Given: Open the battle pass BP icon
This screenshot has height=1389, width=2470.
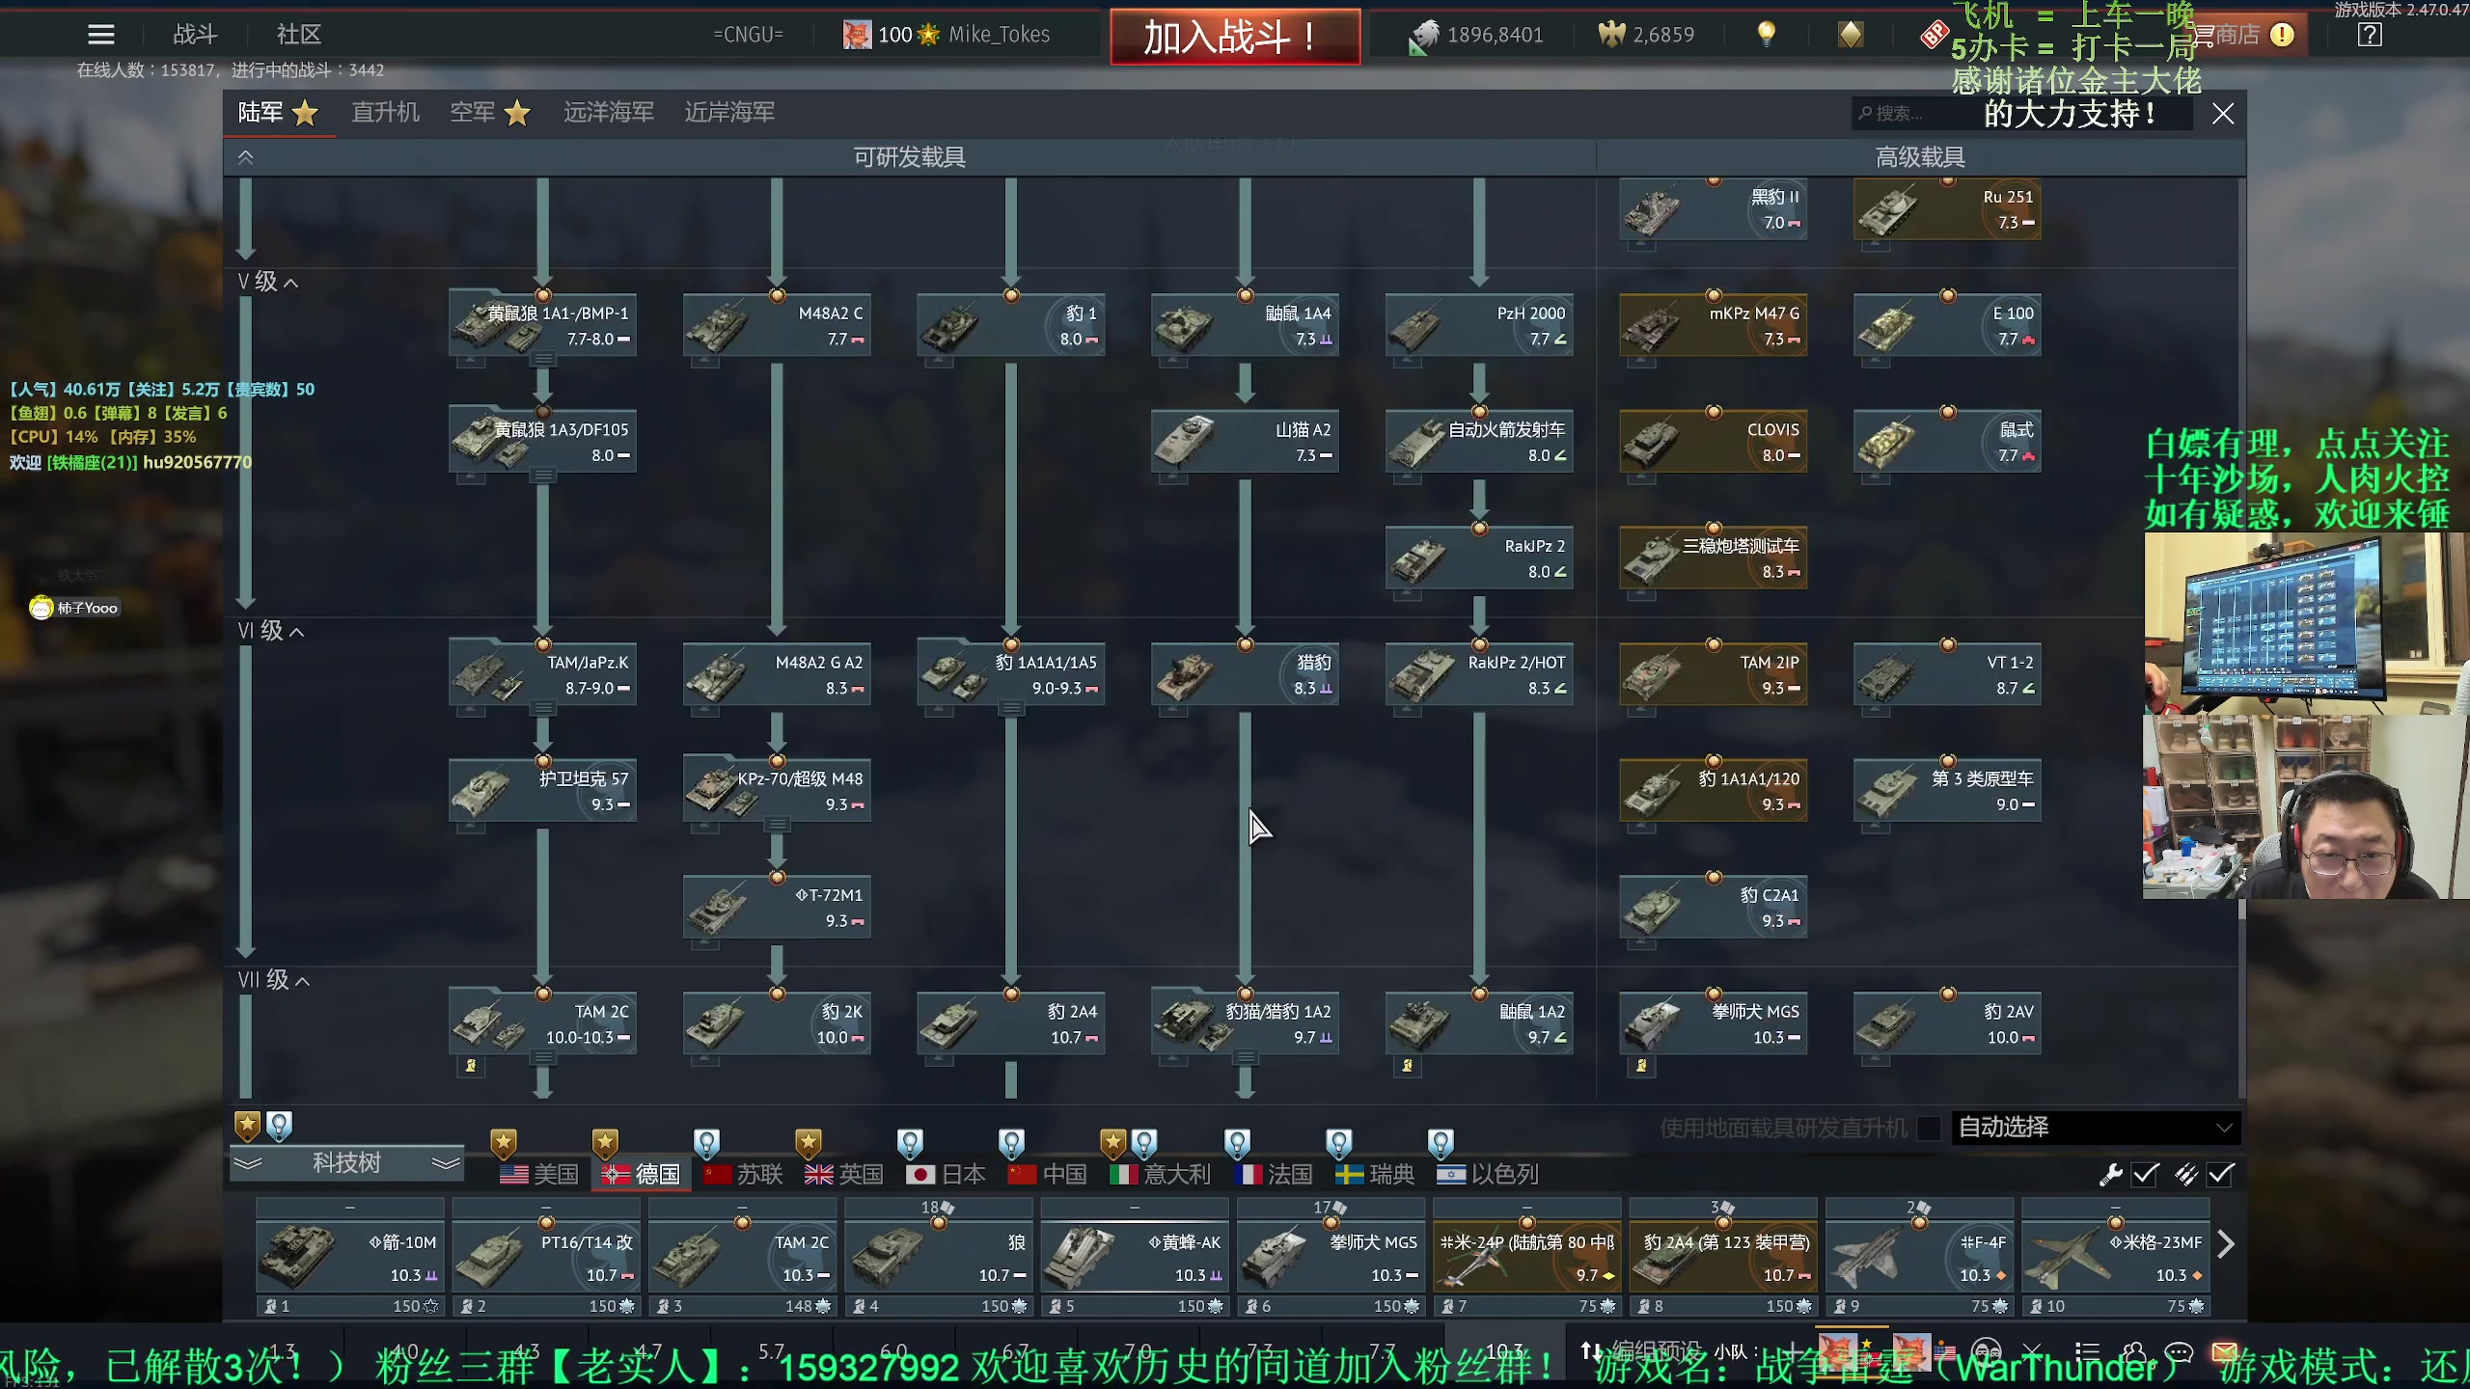Looking at the screenshot, I should [x=1934, y=35].
